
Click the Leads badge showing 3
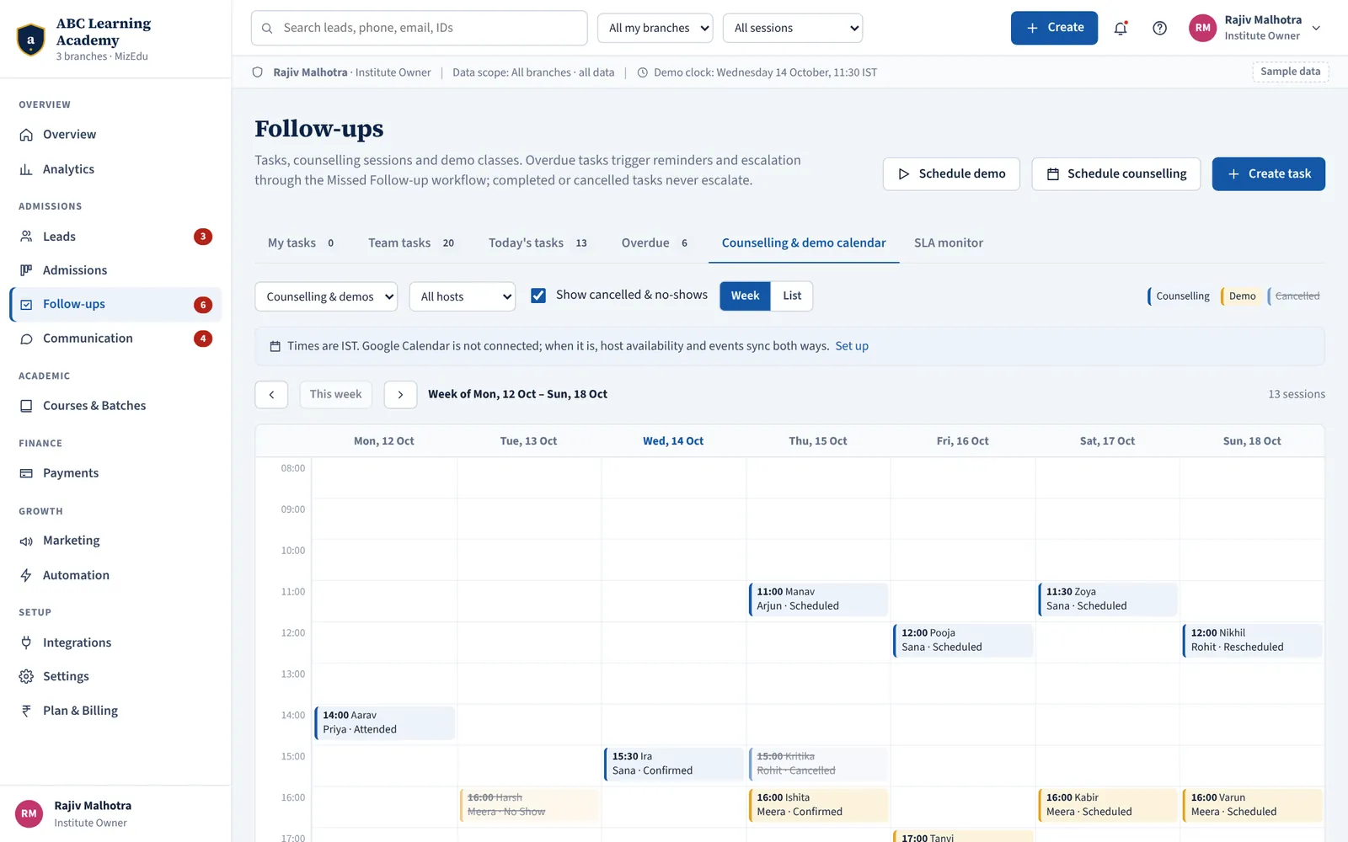[203, 237]
